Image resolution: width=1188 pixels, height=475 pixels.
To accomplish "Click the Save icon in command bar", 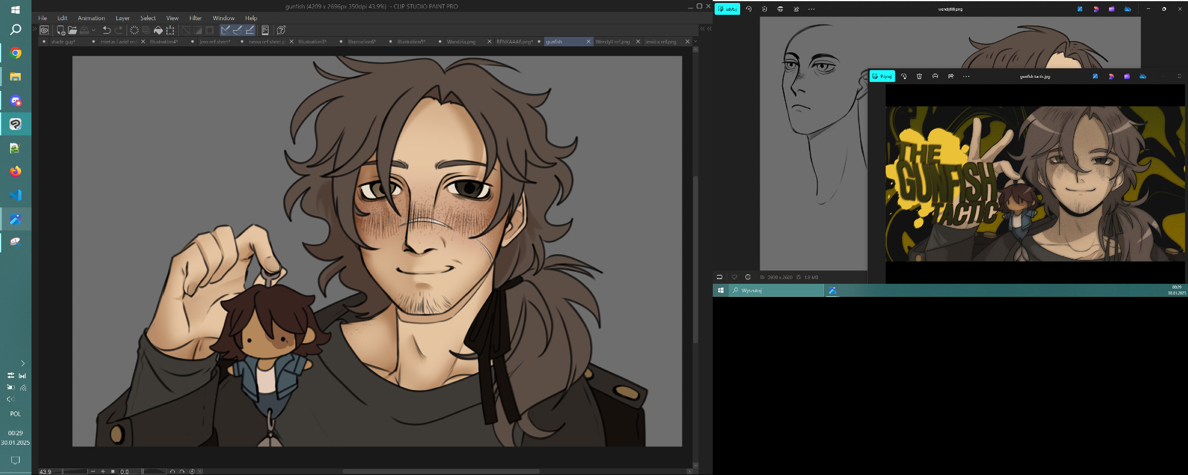I will point(84,30).
